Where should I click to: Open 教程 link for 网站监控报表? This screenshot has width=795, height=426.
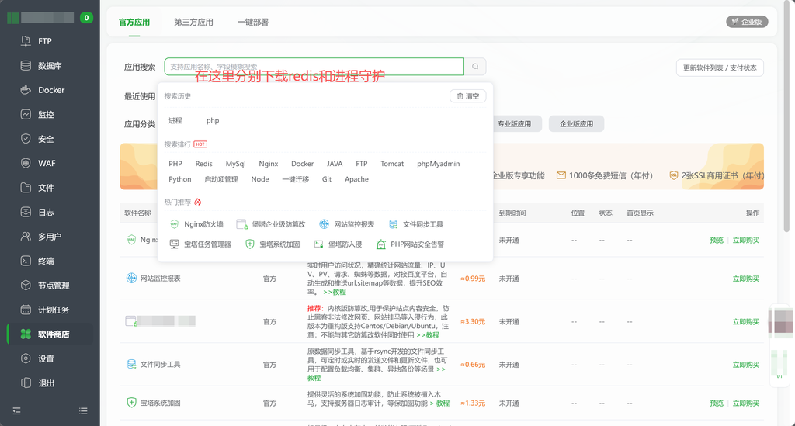(335, 292)
